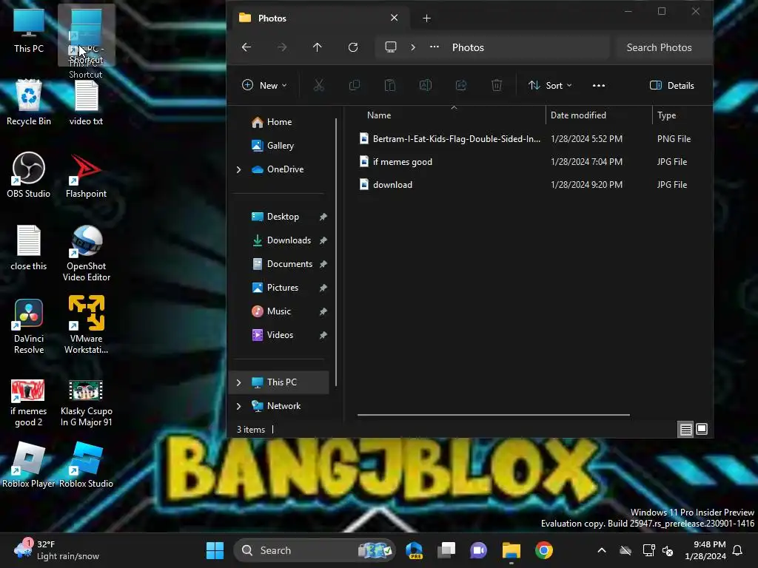Open Gallery in navigation pane

pyautogui.click(x=281, y=146)
